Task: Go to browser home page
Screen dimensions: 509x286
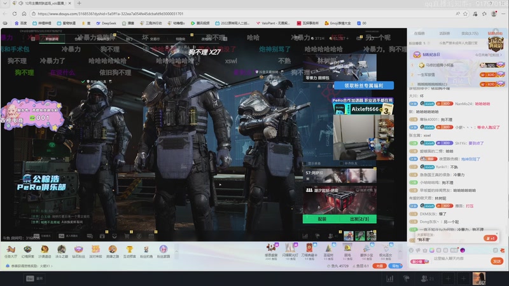Action: pyautogui.click(x=24, y=13)
